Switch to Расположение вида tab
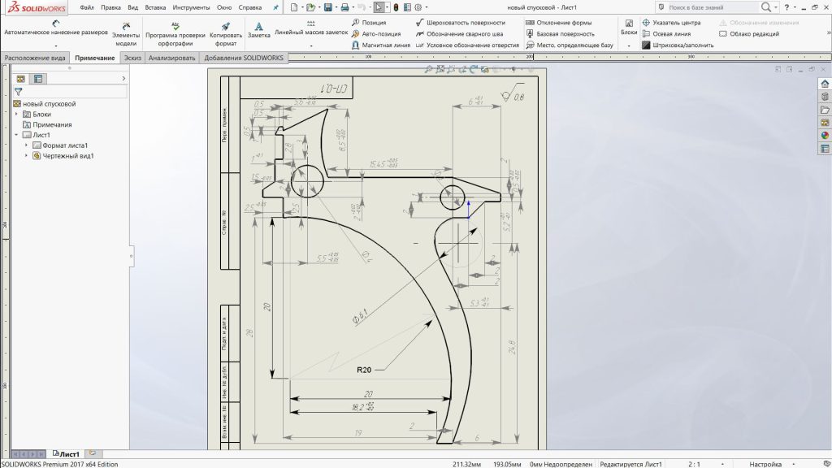 (35, 58)
